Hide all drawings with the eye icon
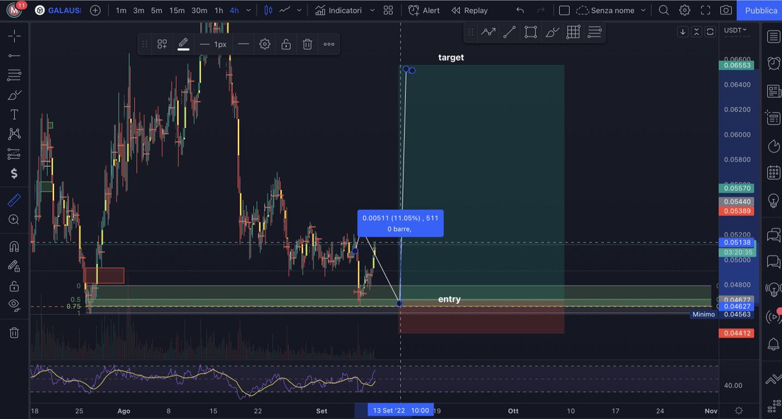Image resolution: width=782 pixels, height=419 pixels. (x=14, y=304)
